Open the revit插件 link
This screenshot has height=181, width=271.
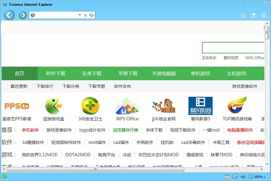click(x=97, y=143)
